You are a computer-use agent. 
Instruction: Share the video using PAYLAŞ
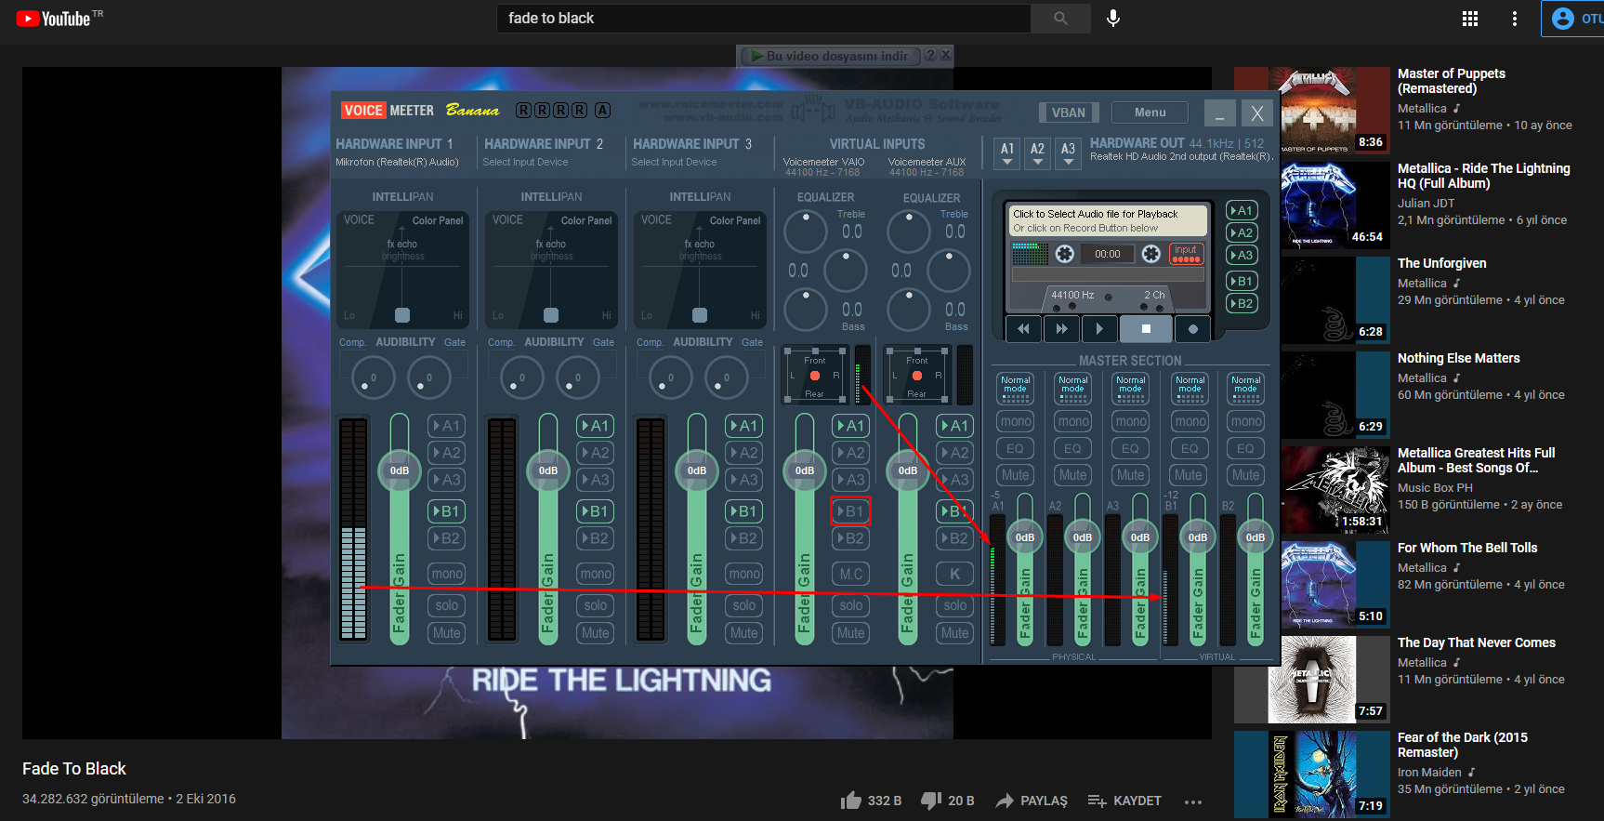pyautogui.click(x=1032, y=801)
